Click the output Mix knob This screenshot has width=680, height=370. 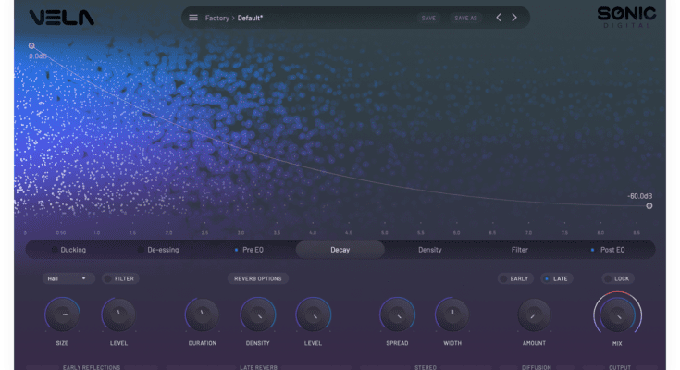coord(616,316)
